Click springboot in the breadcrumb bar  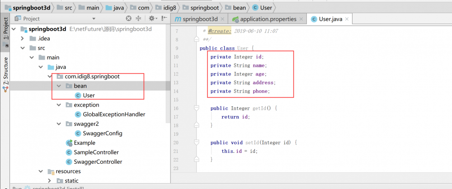[201, 8]
